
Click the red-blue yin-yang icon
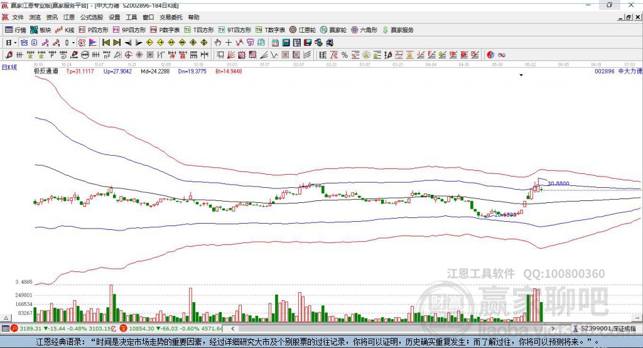(x=490, y=55)
